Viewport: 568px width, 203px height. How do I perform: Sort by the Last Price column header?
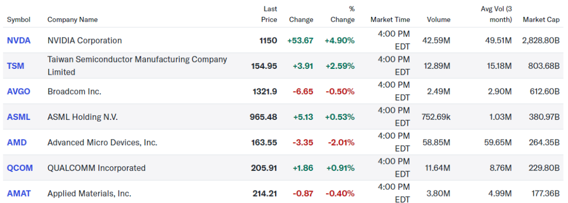pyautogui.click(x=269, y=14)
